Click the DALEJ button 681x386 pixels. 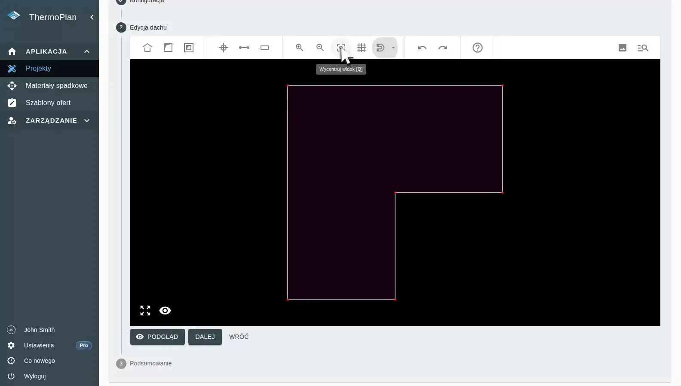coord(205,337)
